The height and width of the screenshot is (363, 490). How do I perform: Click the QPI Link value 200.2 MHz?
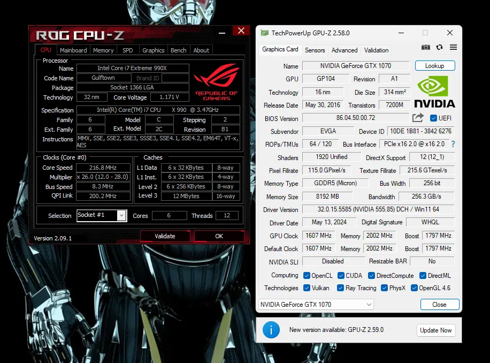pos(103,196)
